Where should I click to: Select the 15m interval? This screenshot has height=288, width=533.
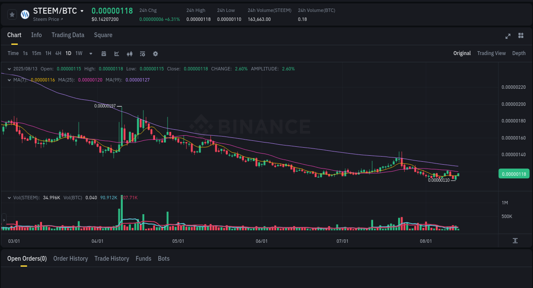(37, 53)
